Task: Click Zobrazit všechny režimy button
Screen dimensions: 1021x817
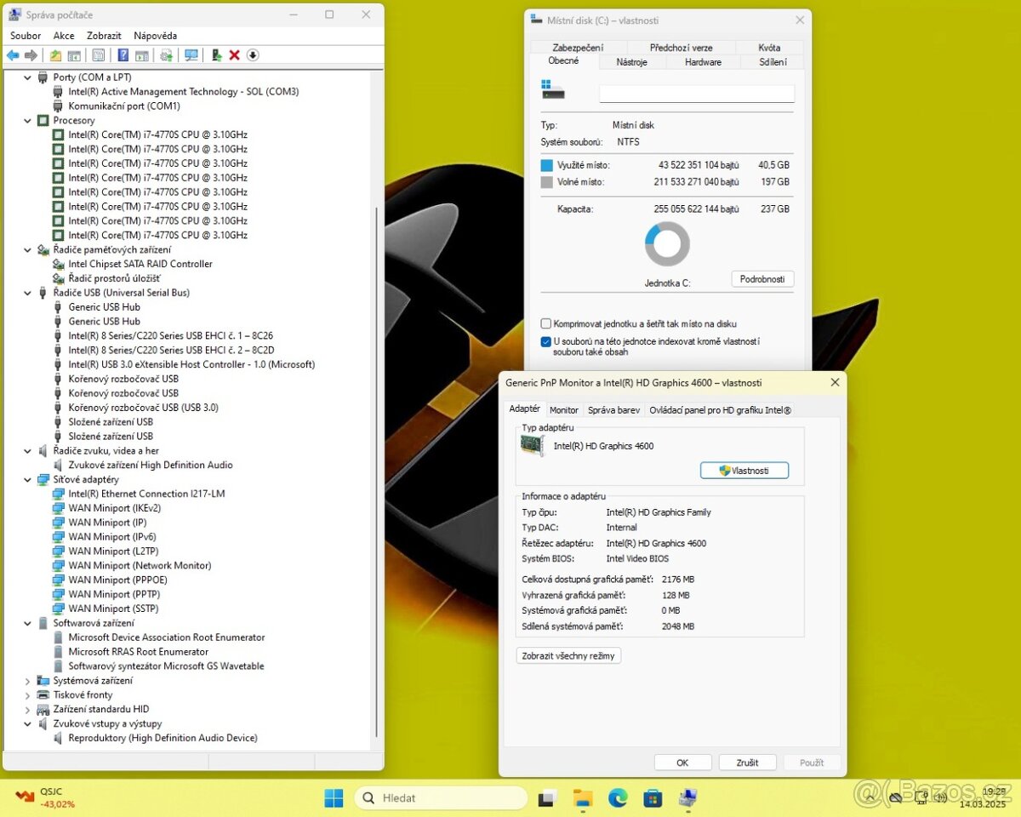Action: 568,655
